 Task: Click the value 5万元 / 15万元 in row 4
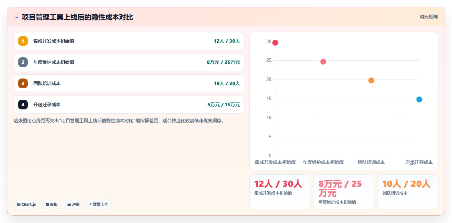[x=223, y=105]
